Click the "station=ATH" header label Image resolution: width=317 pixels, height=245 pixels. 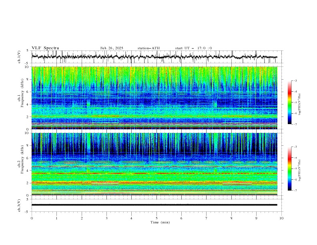point(148,48)
